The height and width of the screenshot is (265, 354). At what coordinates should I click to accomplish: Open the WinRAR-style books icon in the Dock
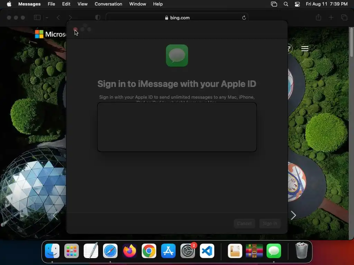point(254,251)
